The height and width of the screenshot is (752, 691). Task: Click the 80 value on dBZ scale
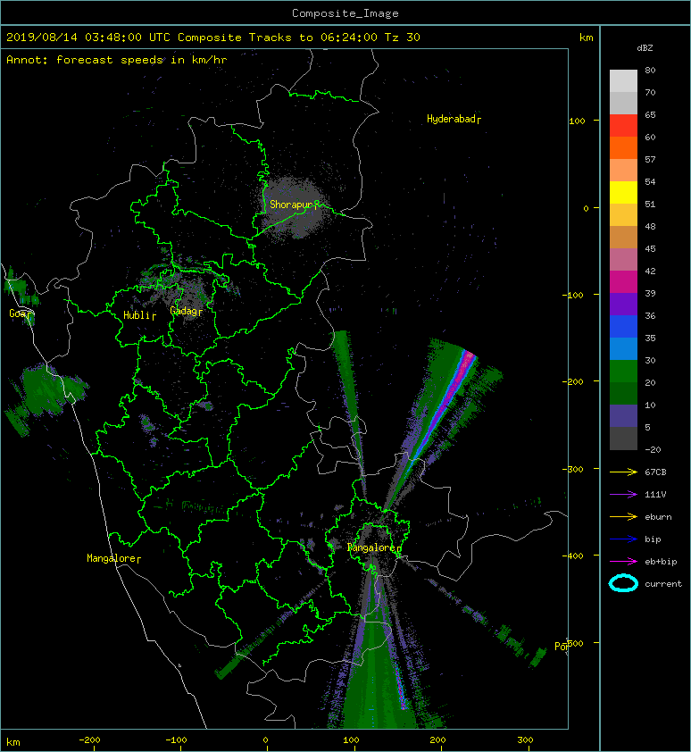point(650,70)
